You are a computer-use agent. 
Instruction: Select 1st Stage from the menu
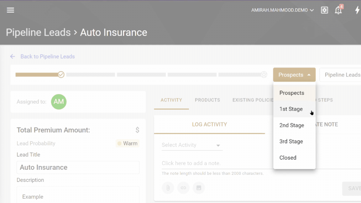click(291, 109)
